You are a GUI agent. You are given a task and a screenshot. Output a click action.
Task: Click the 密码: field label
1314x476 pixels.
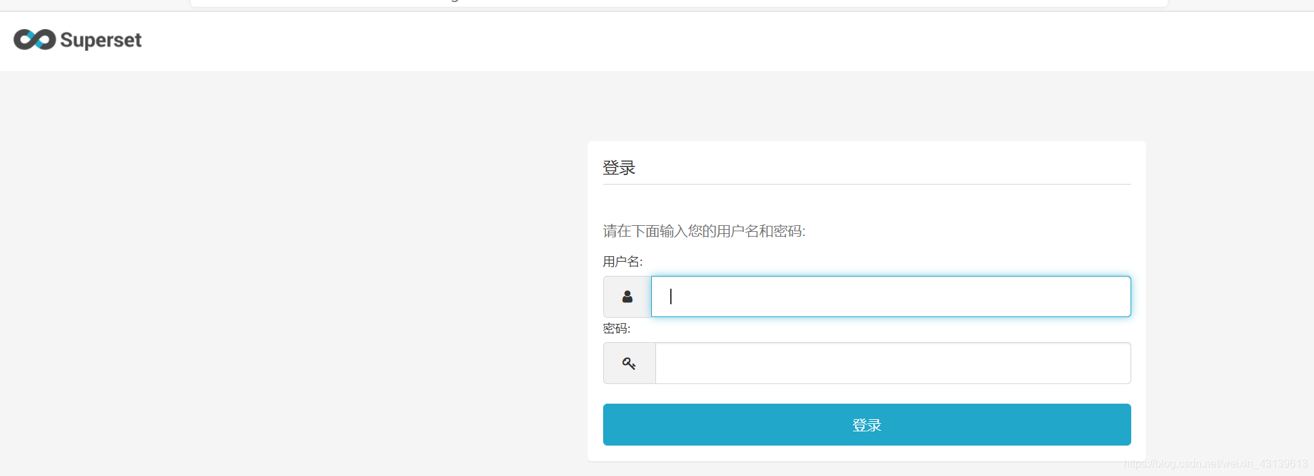(616, 329)
